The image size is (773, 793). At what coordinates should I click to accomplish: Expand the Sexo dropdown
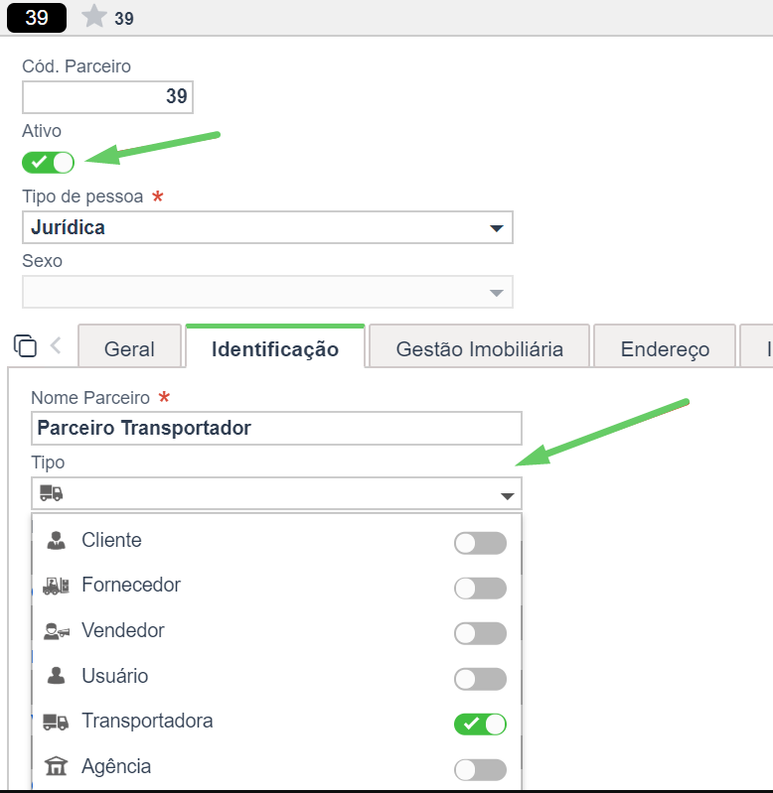[x=268, y=292]
